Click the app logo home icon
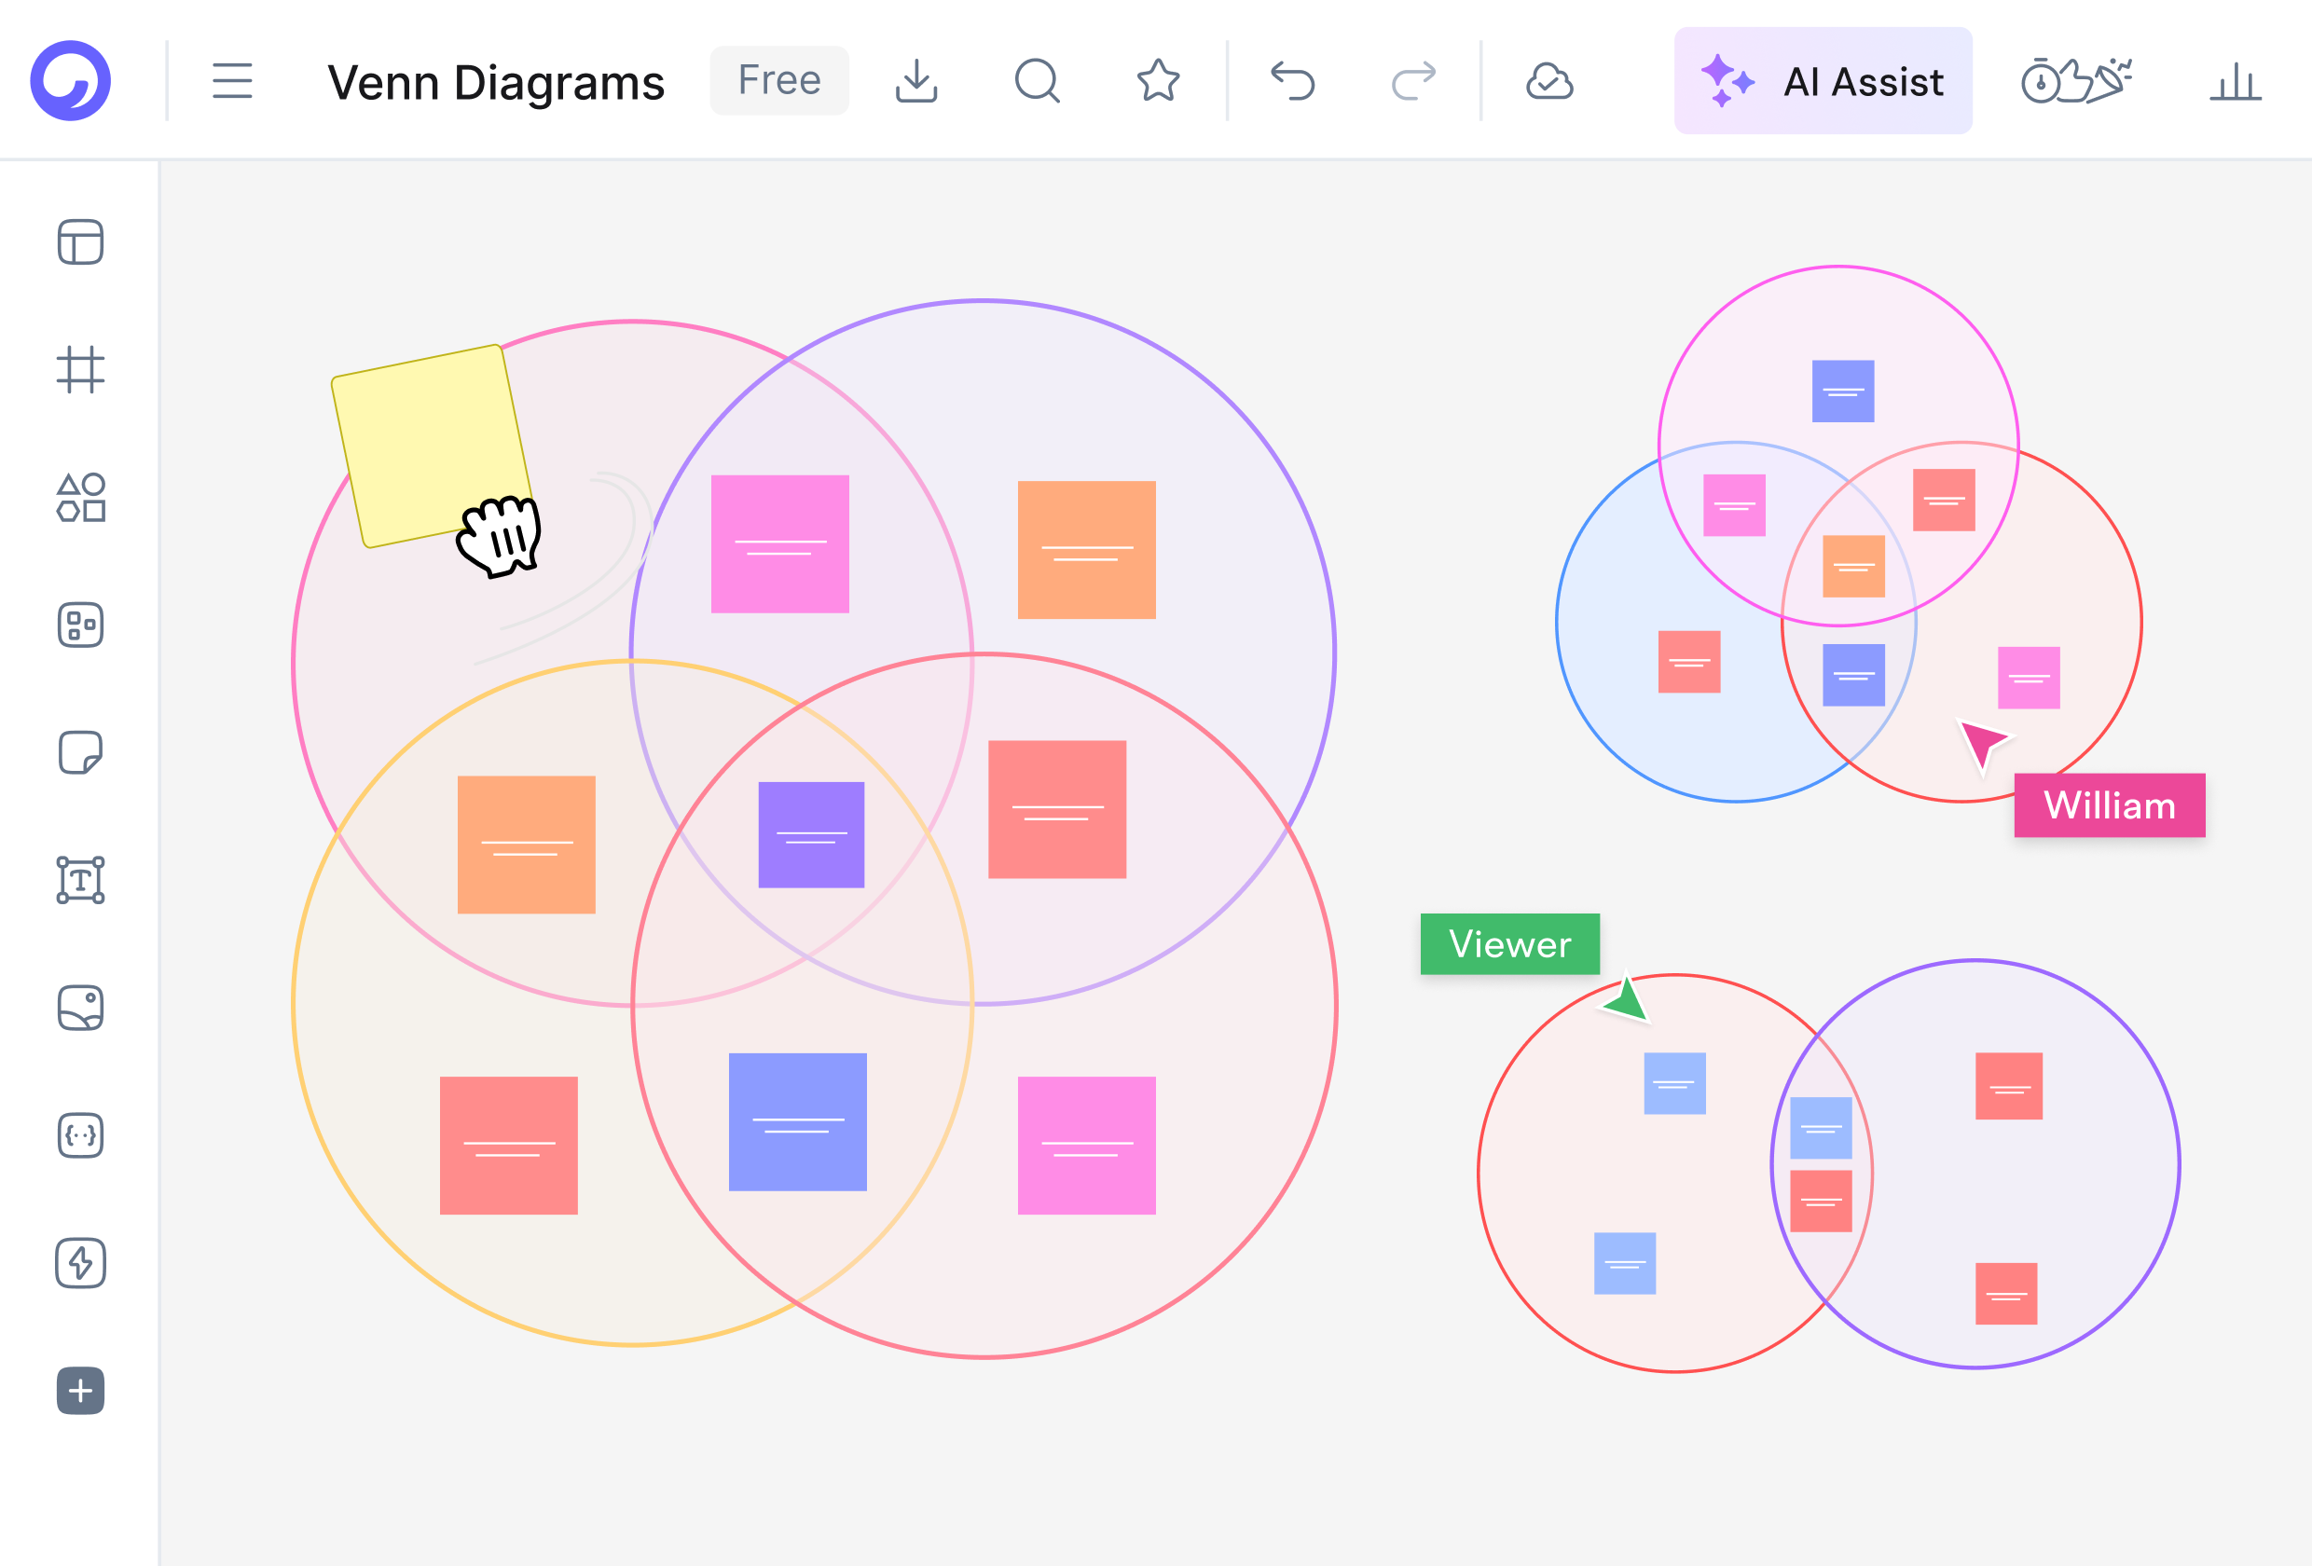 coord(71,80)
